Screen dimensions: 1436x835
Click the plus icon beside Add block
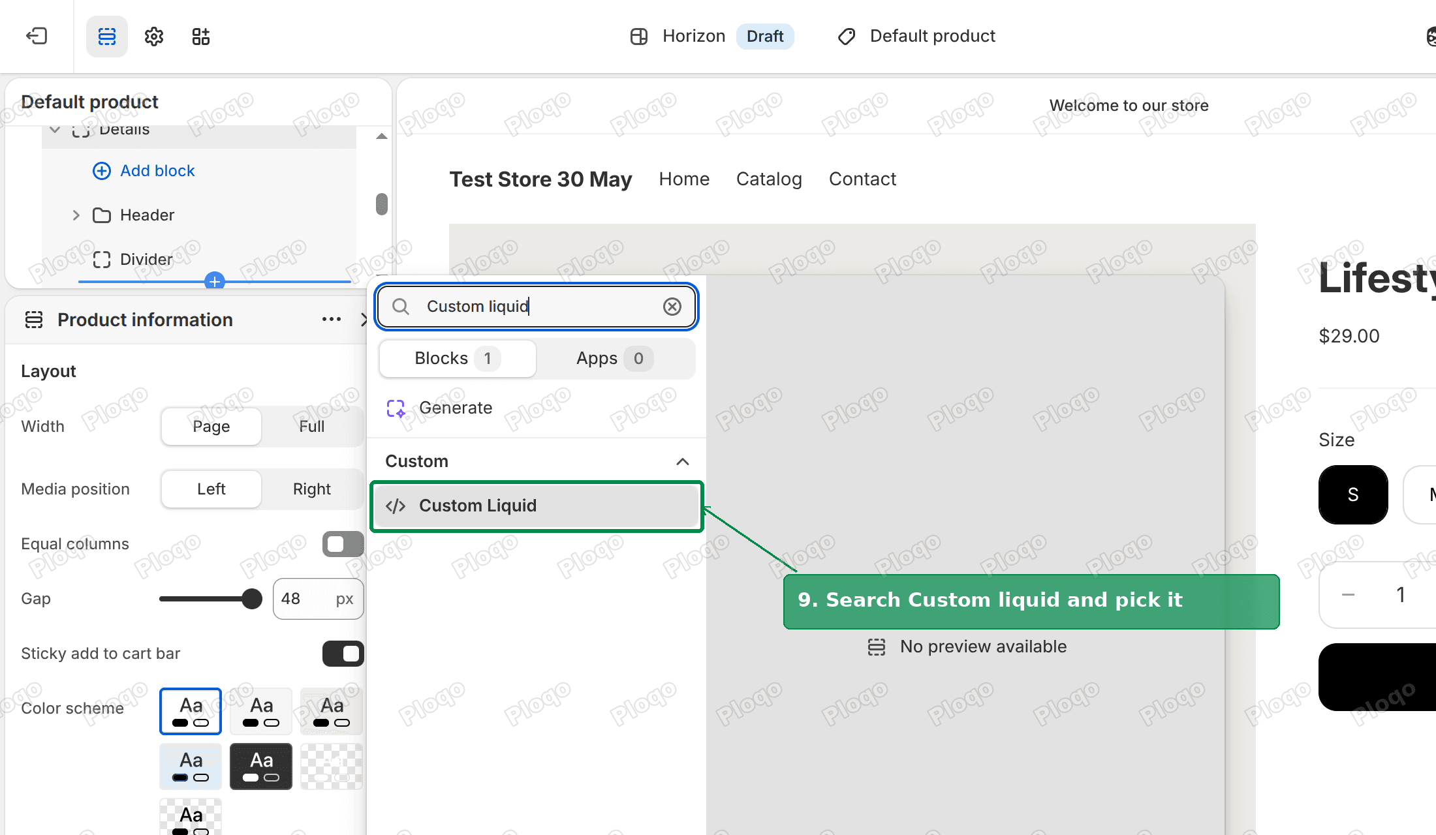[x=102, y=171]
